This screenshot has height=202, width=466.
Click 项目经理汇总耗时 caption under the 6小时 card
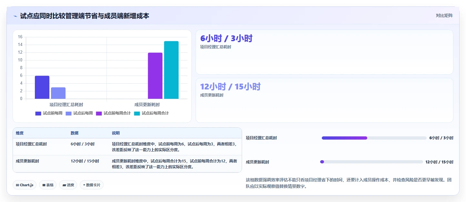point(216,47)
